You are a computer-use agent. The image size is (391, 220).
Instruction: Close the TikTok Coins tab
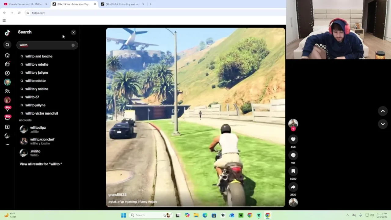144,4
